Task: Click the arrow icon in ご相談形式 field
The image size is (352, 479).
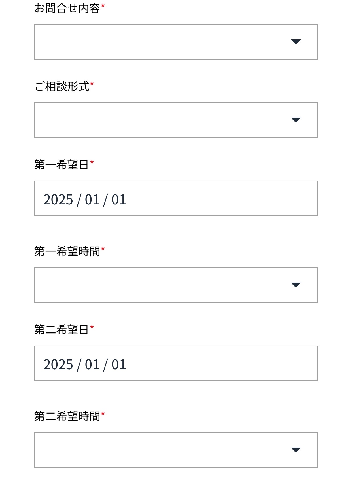Action: coord(296,120)
